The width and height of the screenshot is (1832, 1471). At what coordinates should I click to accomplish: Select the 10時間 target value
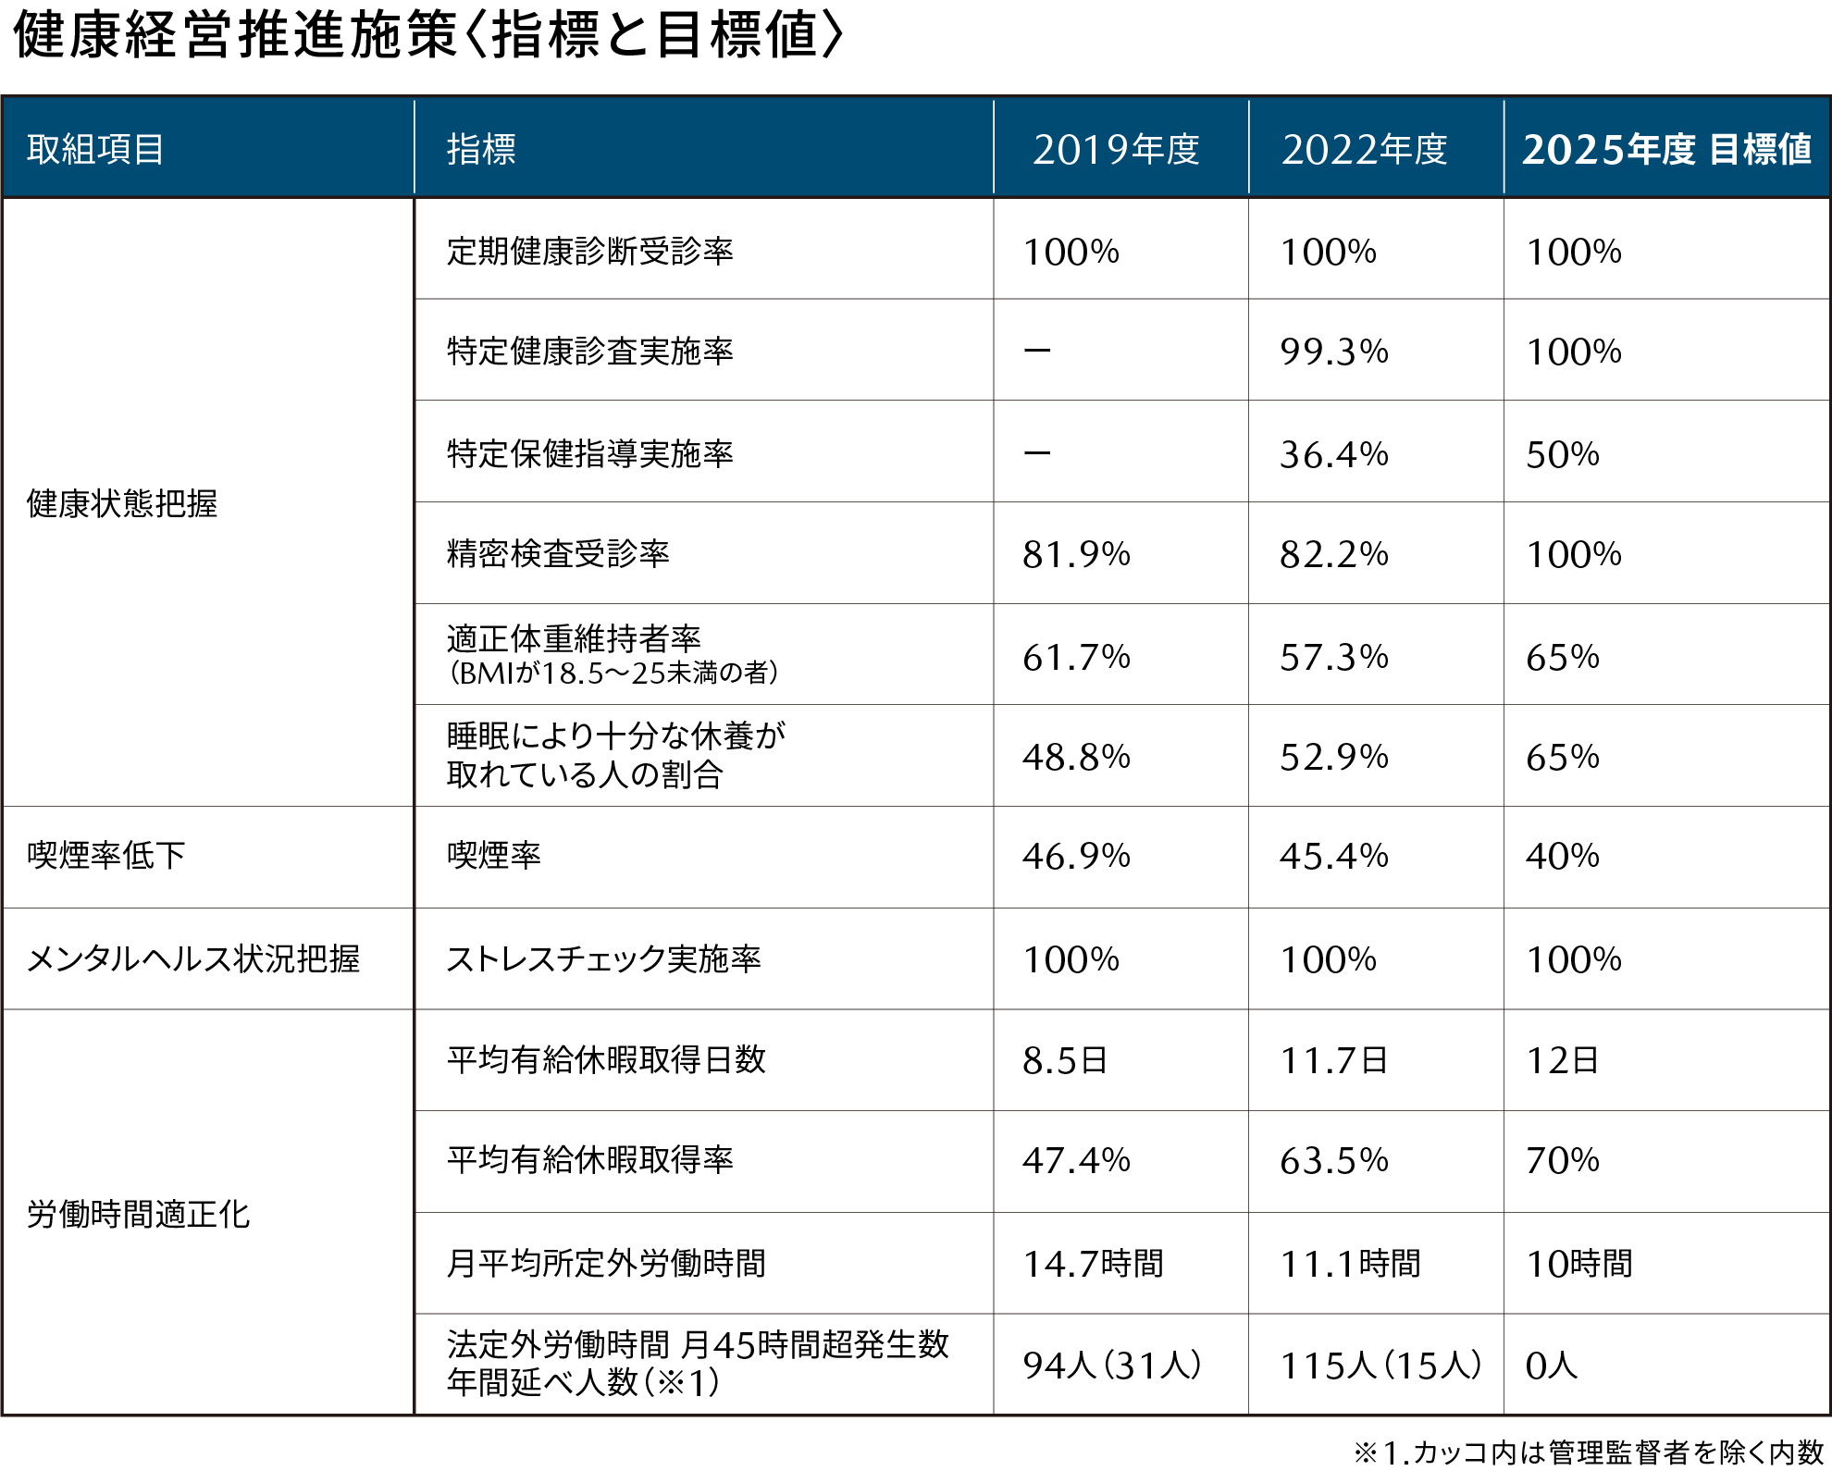point(1579,1264)
